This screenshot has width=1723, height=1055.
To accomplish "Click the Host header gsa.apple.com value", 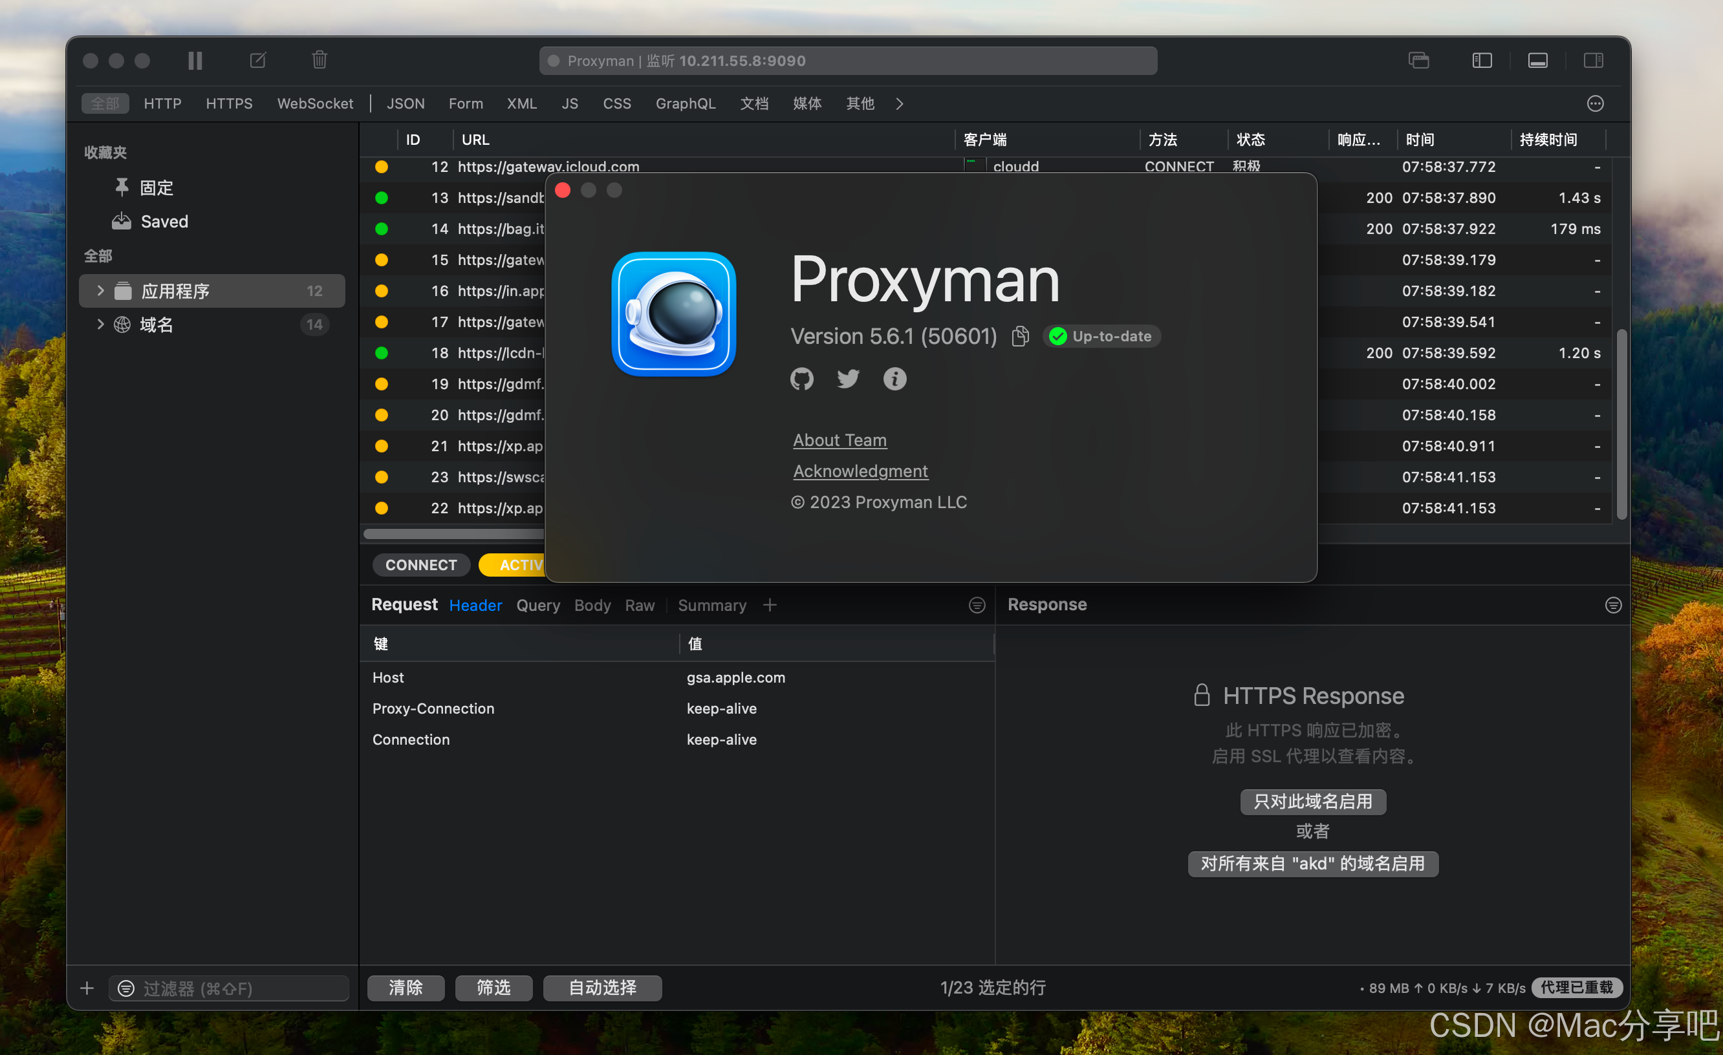I will tap(735, 677).
